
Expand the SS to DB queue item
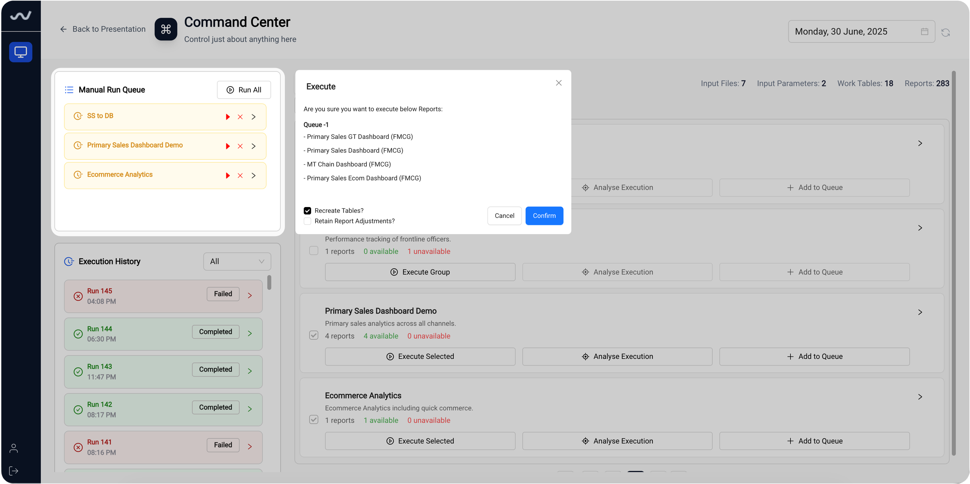pos(254,117)
